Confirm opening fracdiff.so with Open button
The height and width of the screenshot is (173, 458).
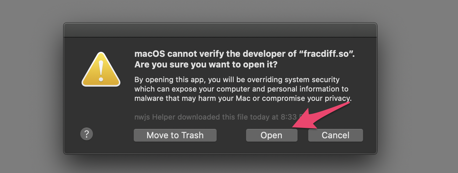(271, 135)
